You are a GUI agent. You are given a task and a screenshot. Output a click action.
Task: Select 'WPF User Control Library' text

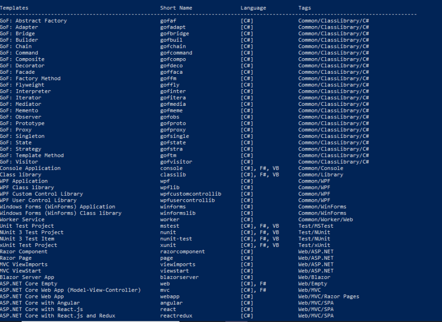click(38, 201)
